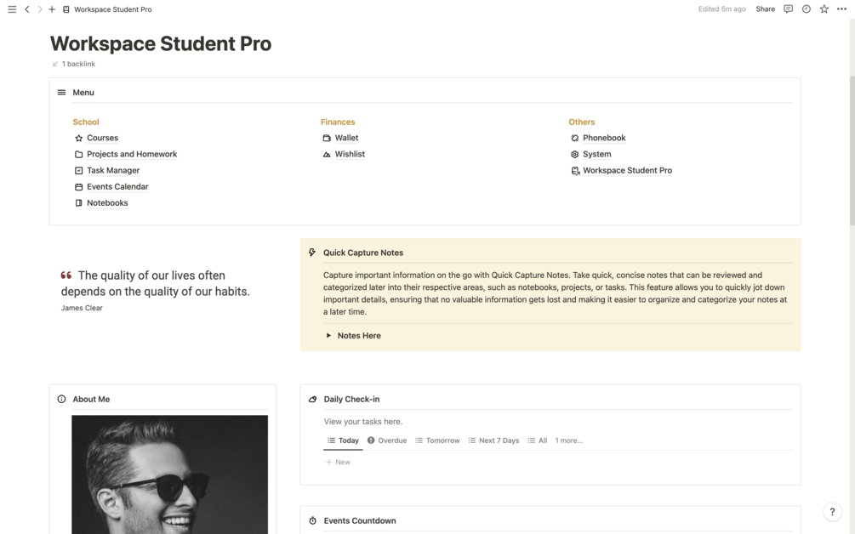
Task: Select the Next 7 Days tab
Action: (493, 440)
